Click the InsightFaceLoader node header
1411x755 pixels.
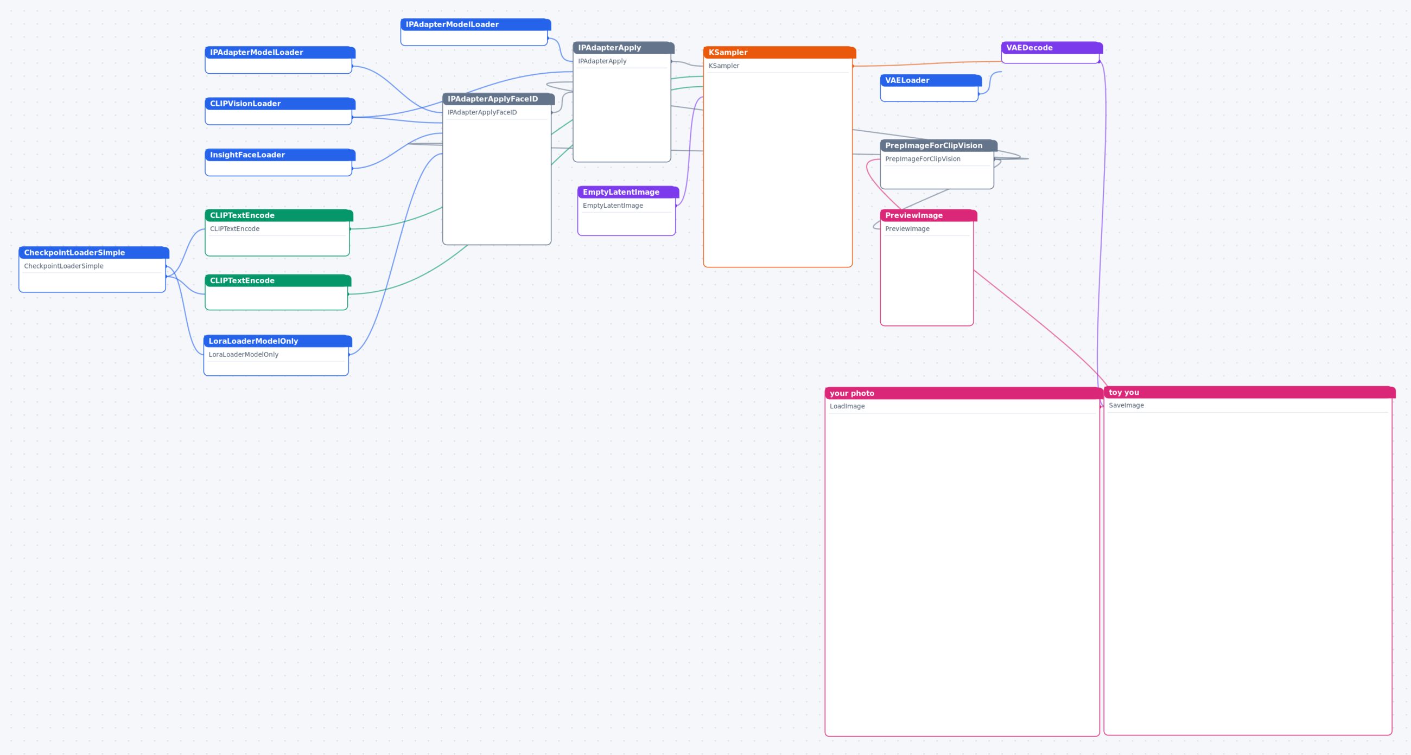(x=280, y=155)
